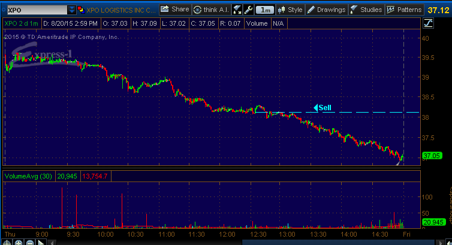Expand the XPO symbol dropdown arrow
The image size is (452, 245).
[x=72, y=10]
